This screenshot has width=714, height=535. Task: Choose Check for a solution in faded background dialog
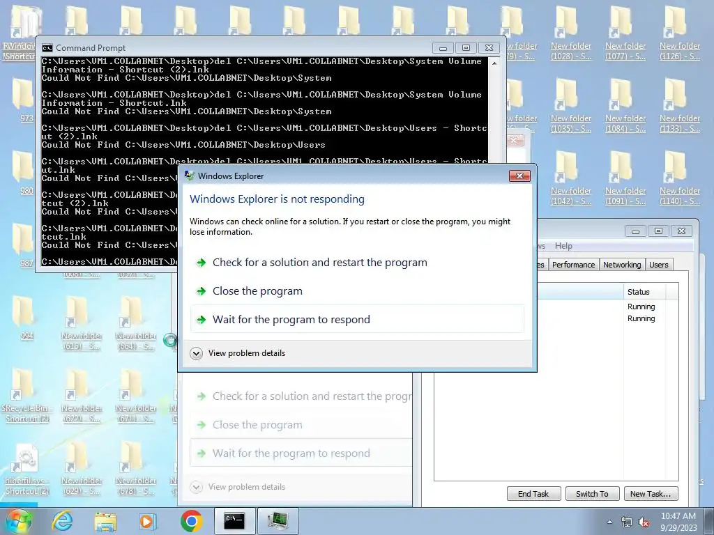[x=301, y=396]
